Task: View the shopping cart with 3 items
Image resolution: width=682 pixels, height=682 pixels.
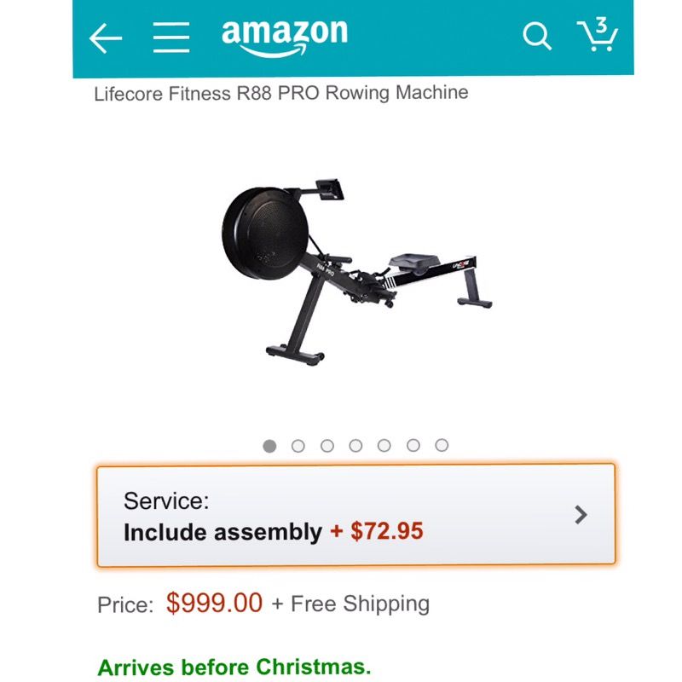Action: point(598,35)
